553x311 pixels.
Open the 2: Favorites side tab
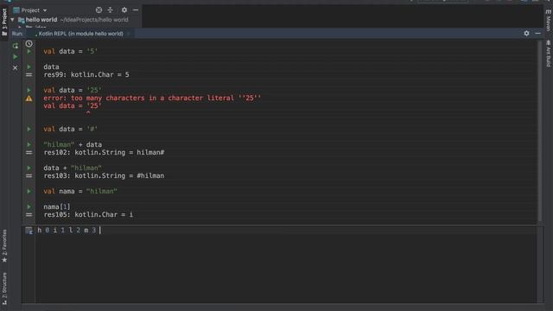pos(4,246)
